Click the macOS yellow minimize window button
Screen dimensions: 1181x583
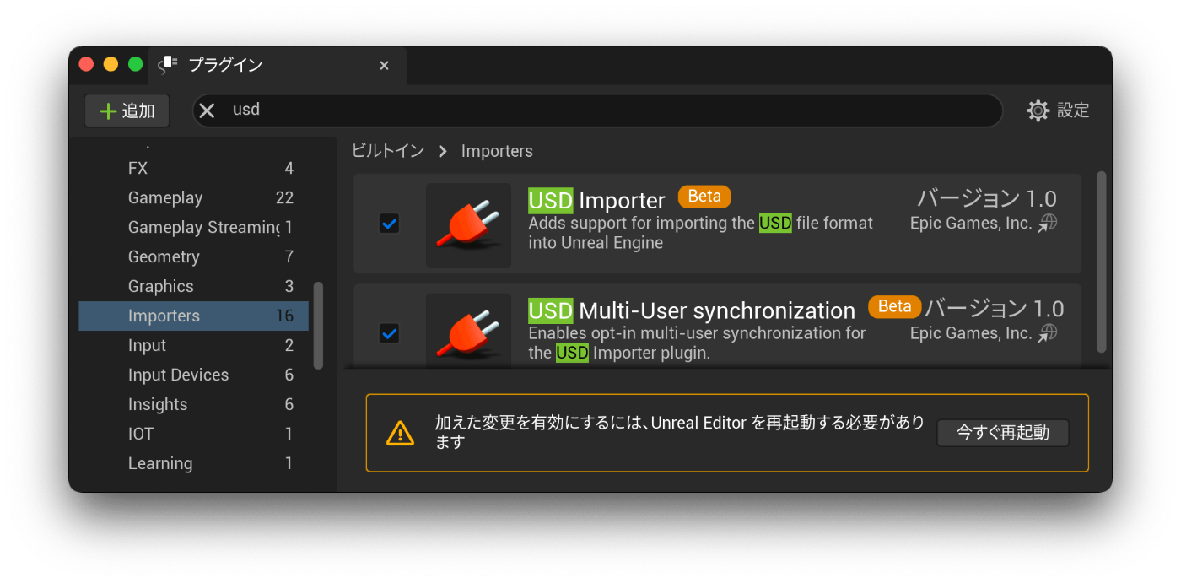111,64
